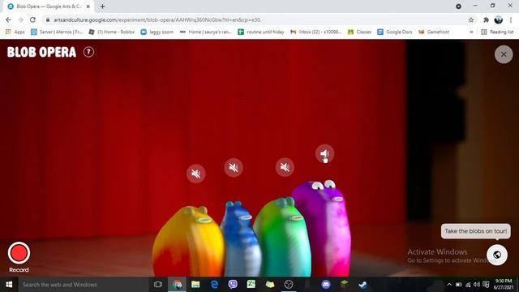The height and width of the screenshot is (292, 519).
Task: Open the battery status icon
Action: click(458, 285)
